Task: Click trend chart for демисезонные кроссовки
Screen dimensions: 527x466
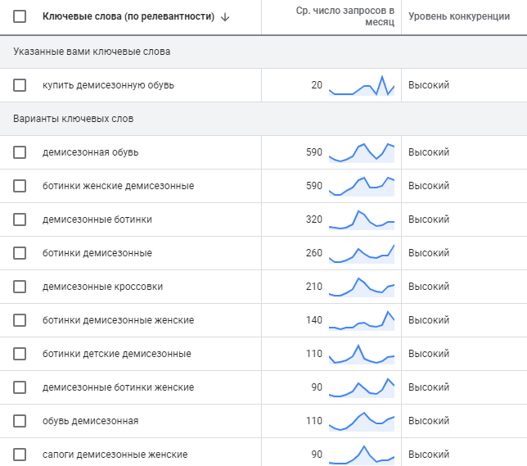Action: pos(362,287)
